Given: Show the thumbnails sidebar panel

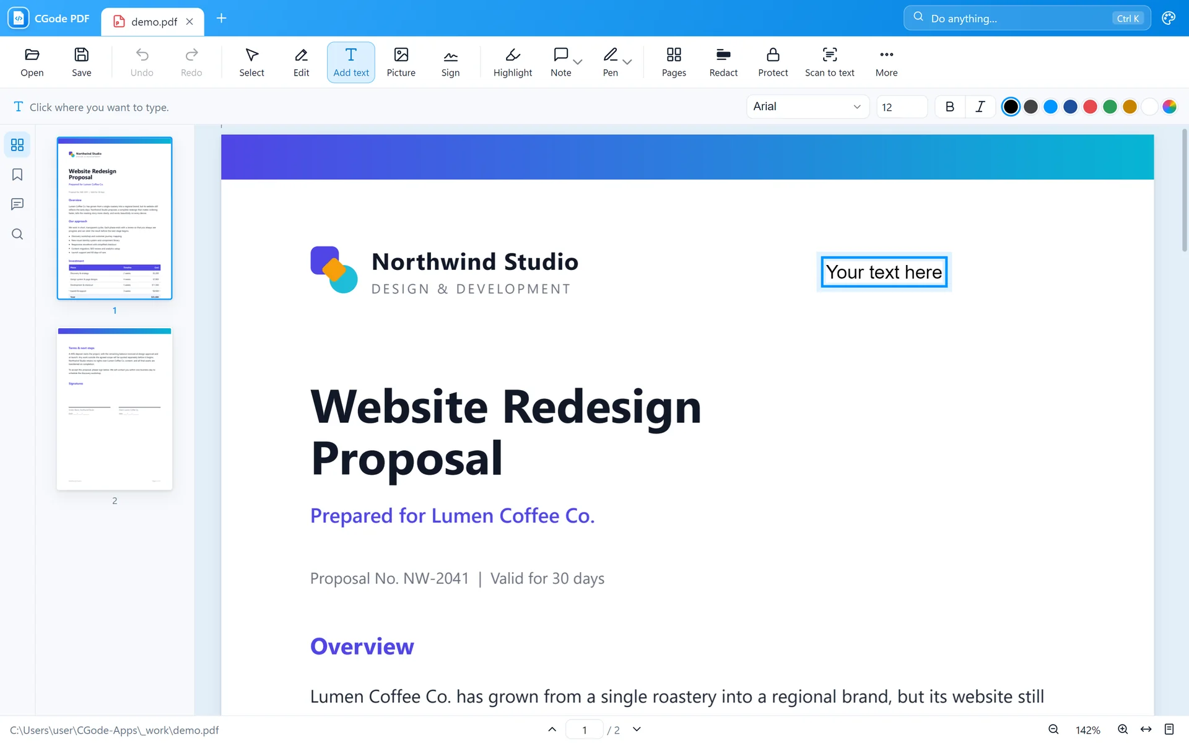Looking at the screenshot, I should 17,144.
